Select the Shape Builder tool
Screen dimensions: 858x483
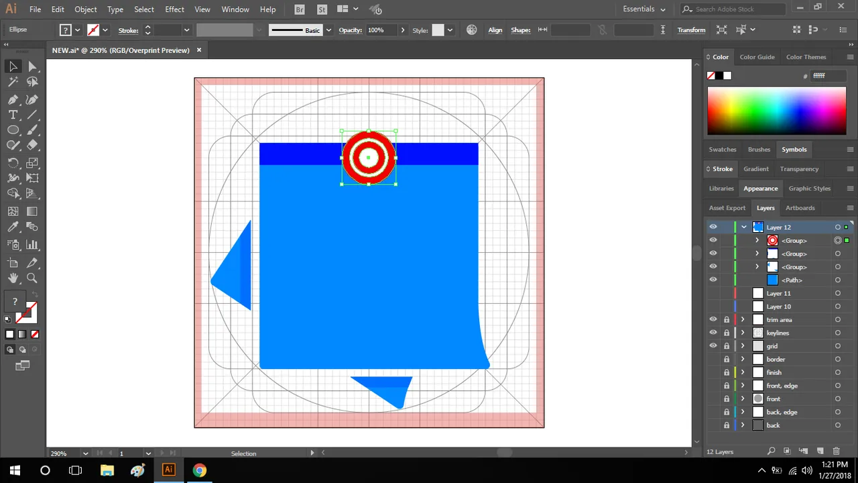coord(13,194)
